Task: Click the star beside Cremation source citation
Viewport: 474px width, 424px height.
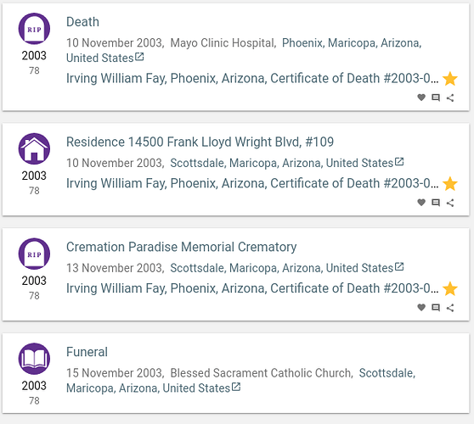Action: tap(450, 288)
